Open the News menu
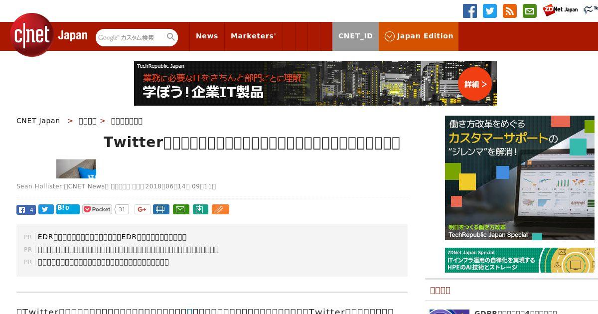This screenshot has width=598, height=314. (x=207, y=36)
